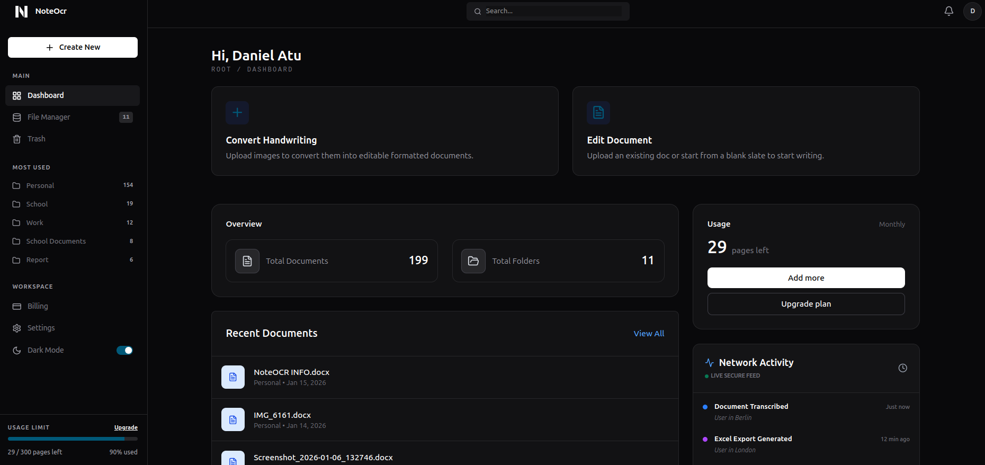This screenshot has height=465, width=985.
Task: Open IMG_6161.docx document
Action: point(445,419)
